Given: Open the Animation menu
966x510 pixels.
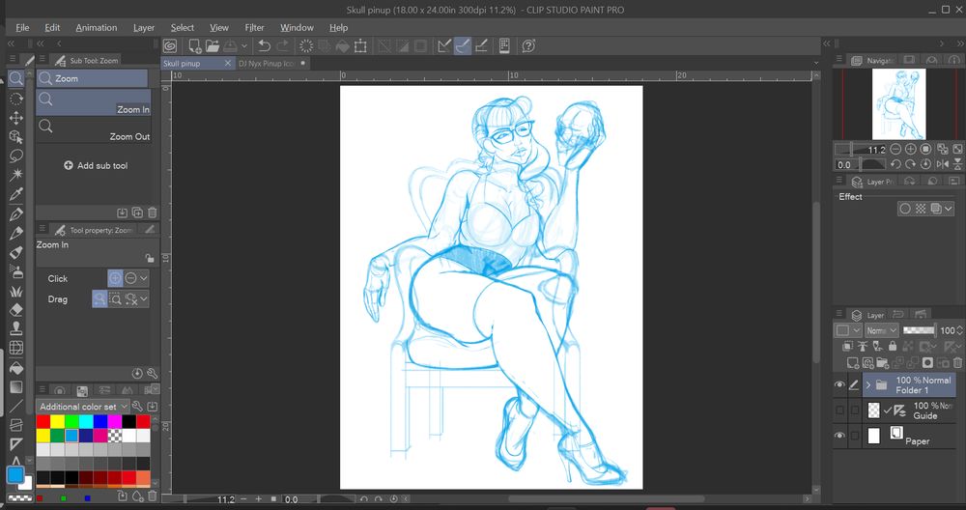Looking at the screenshot, I should coord(96,28).
